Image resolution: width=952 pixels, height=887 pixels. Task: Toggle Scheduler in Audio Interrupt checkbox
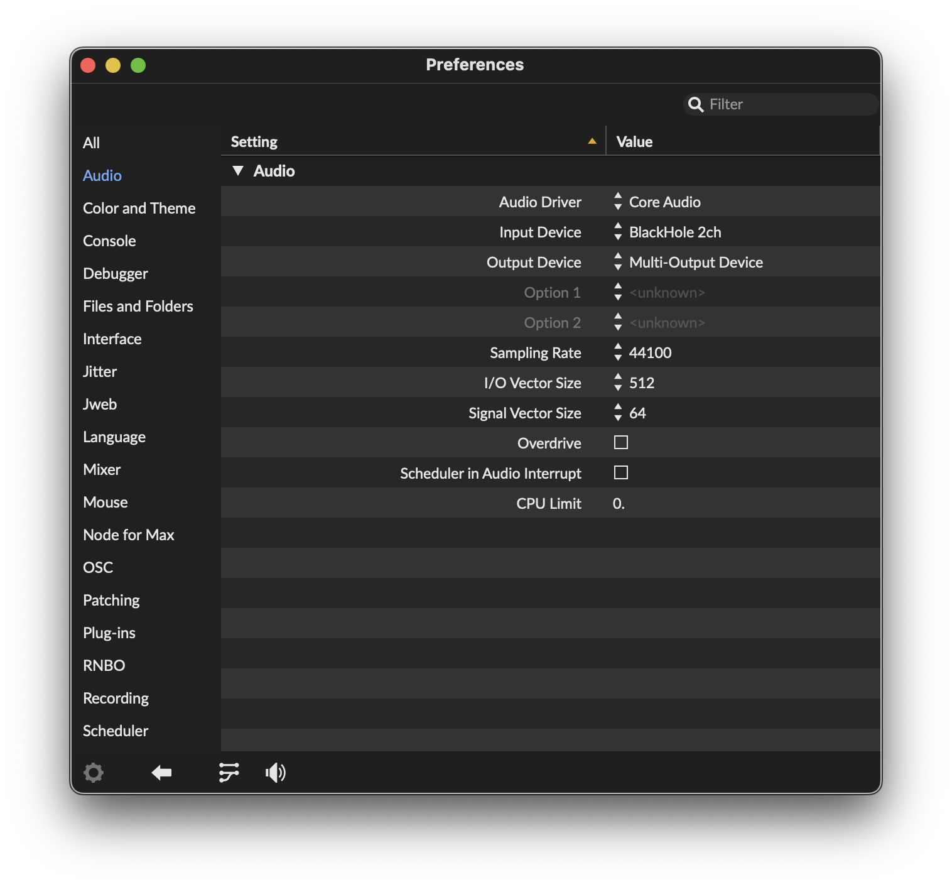621,473
